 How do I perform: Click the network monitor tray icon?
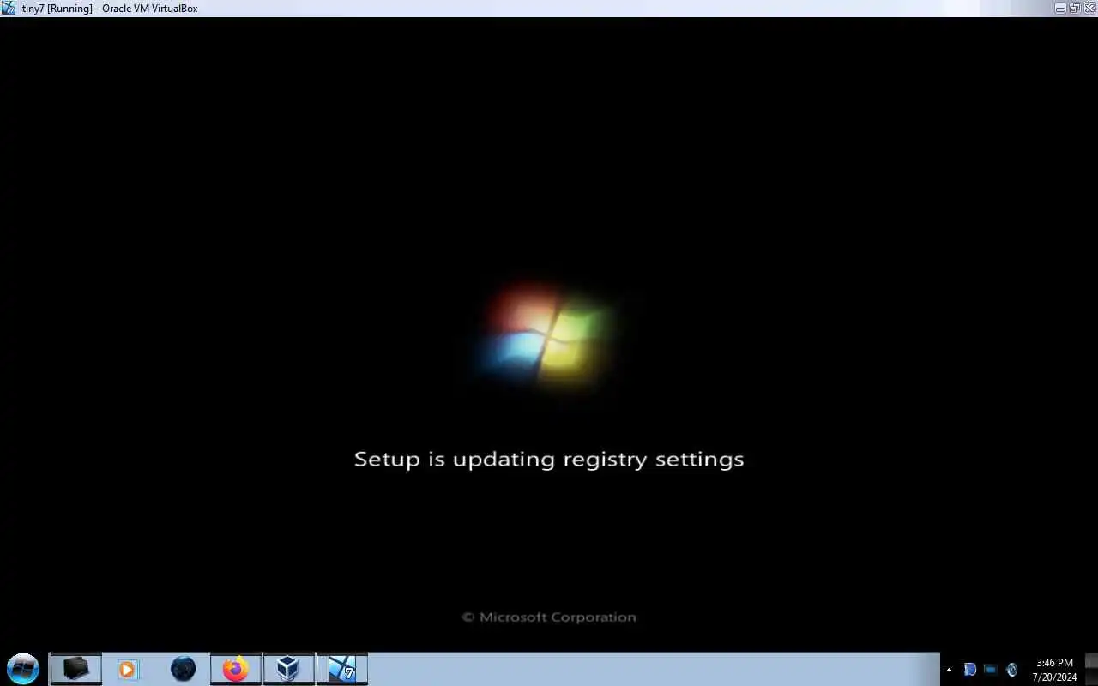tap(991, 670)
